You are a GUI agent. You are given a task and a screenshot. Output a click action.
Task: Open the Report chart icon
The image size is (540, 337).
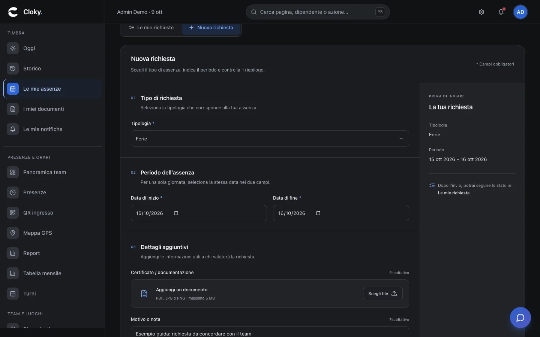tap(13, 253)
